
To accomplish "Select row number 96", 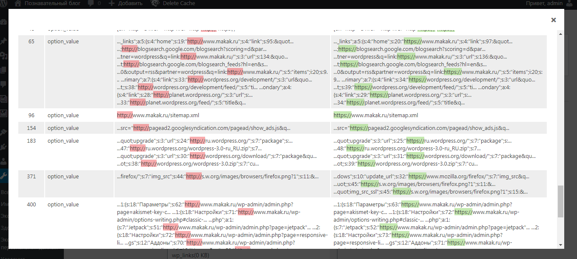I will tap(31, 115).
